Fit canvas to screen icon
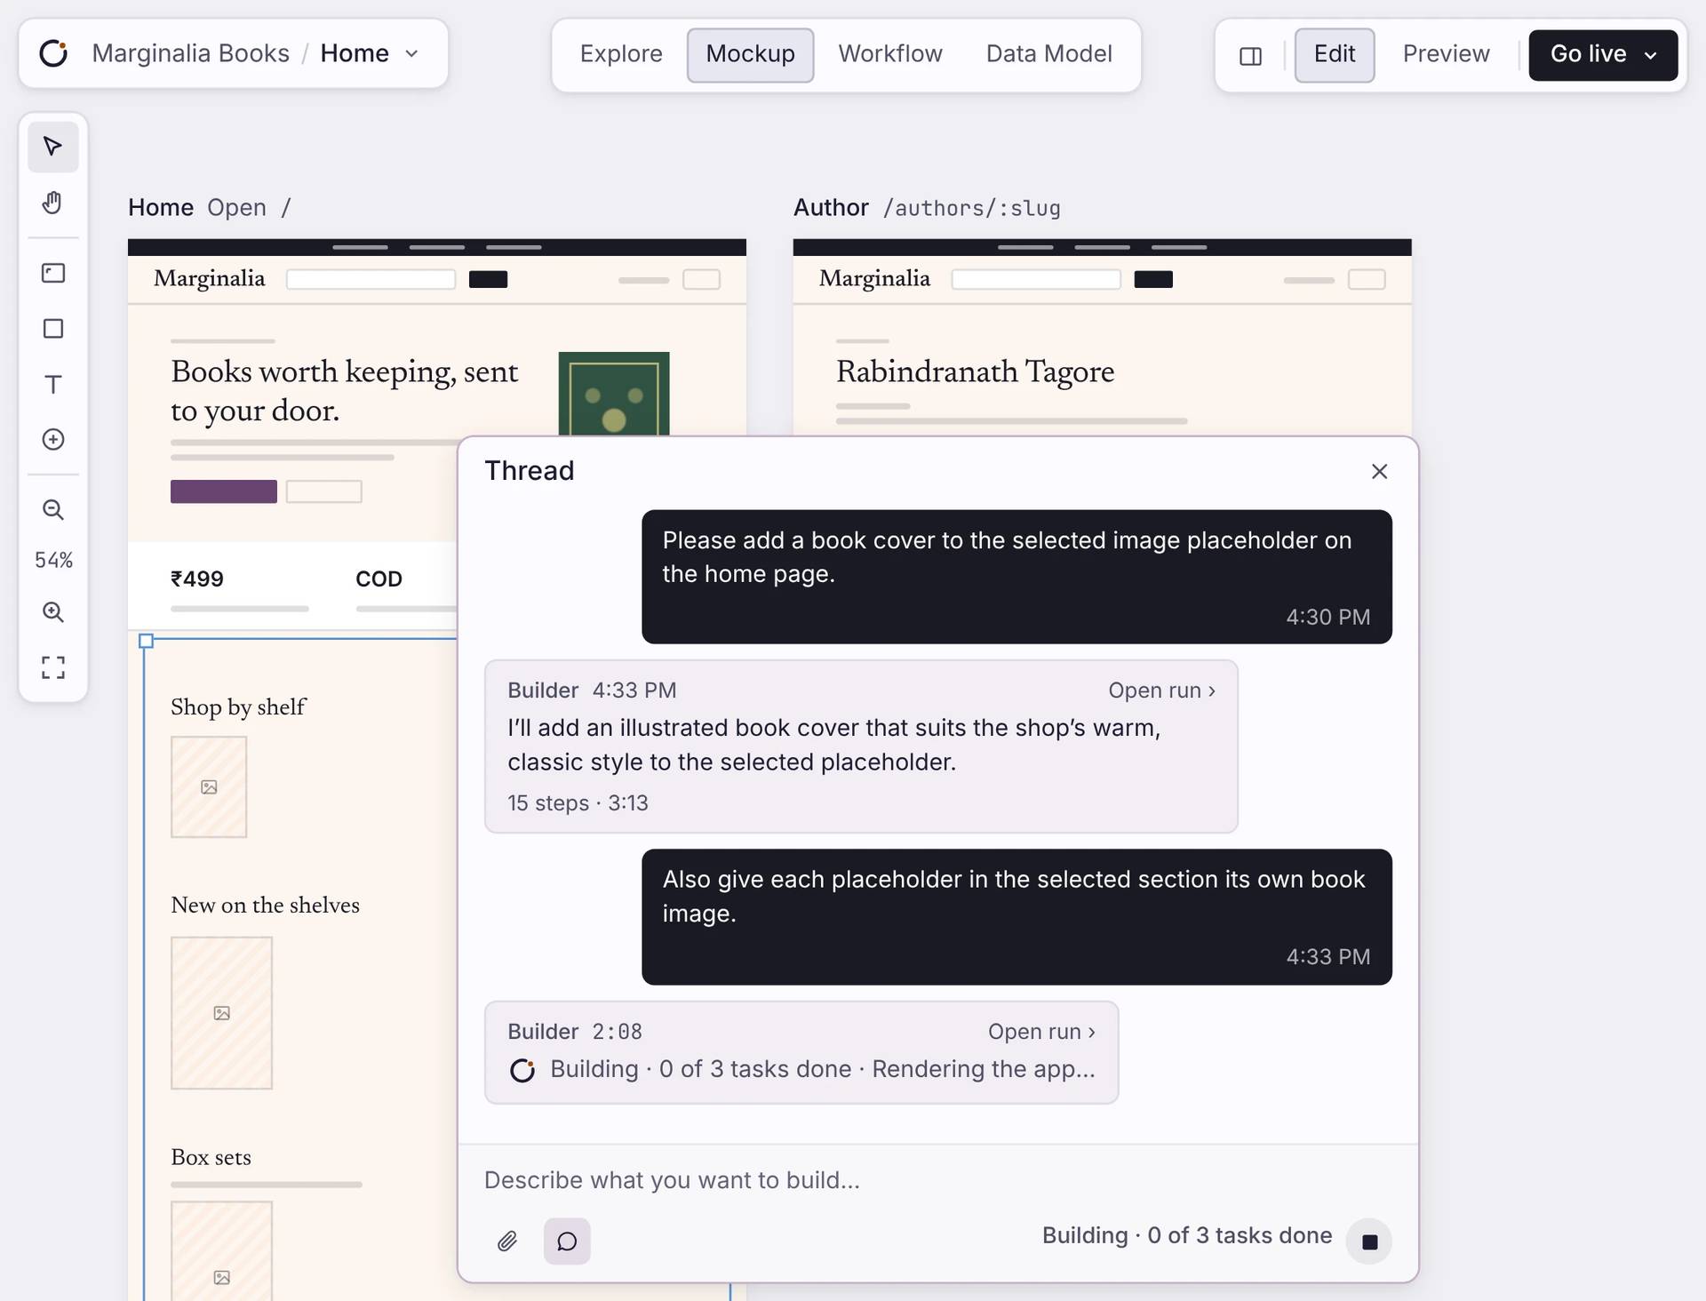1706x1301 pixels. point(53,667)
